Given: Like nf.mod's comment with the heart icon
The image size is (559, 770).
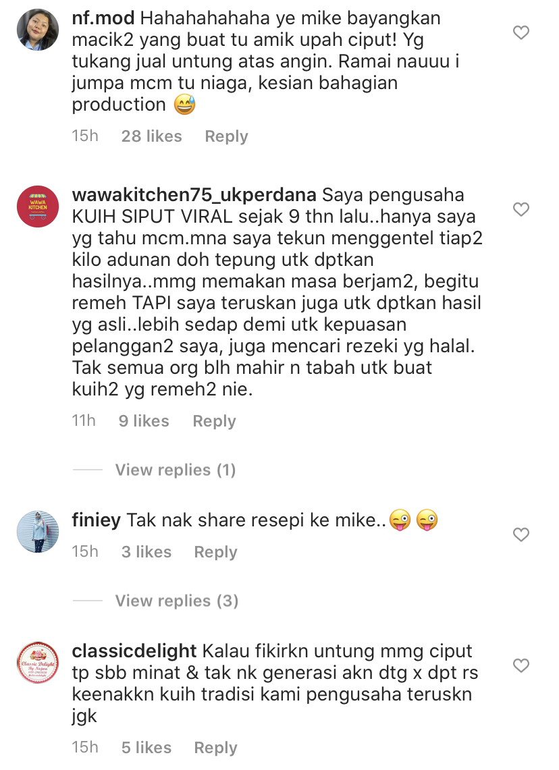Looking at the screenshot, I should tap(521, 32).
